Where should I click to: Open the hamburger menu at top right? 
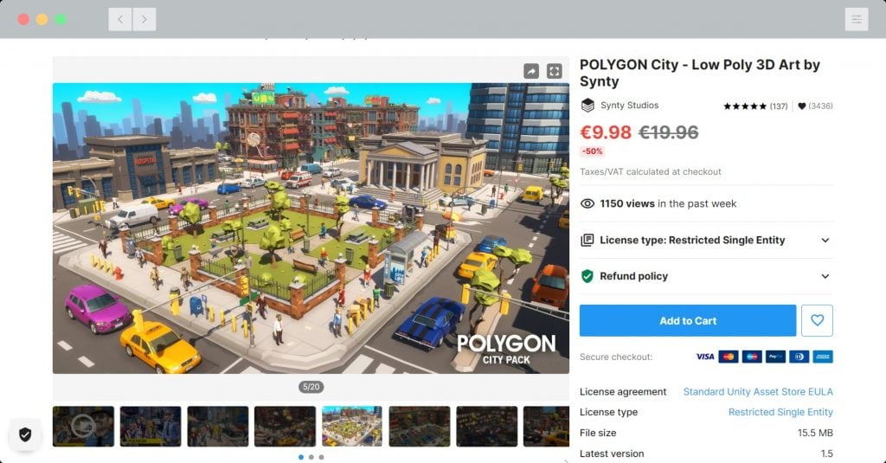(856, 19)
